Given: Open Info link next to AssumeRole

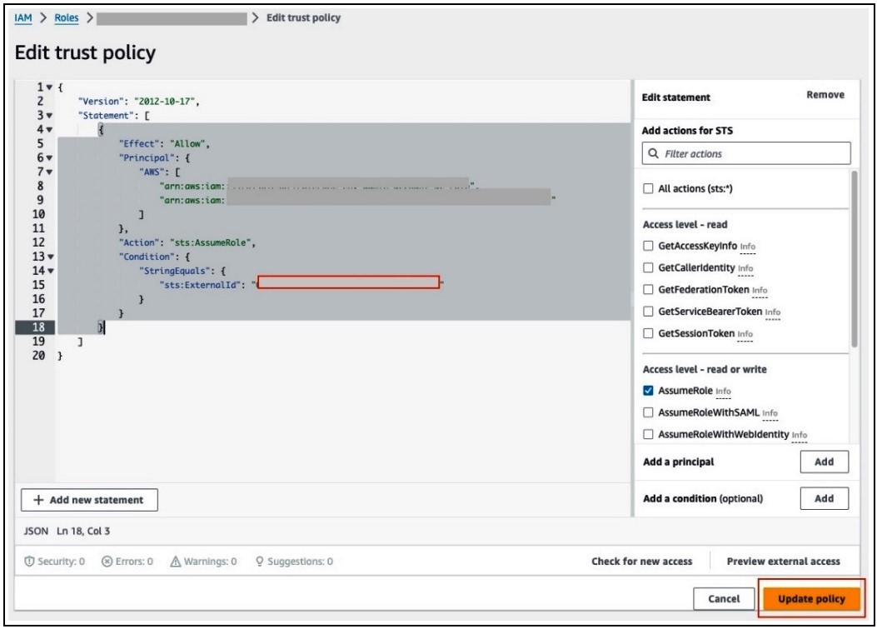Looking at the screenshot, I should click(723, 392).
